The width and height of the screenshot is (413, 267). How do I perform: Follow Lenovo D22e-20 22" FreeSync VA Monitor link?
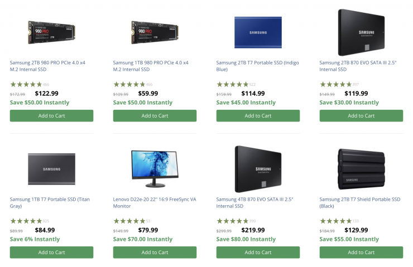155,203
